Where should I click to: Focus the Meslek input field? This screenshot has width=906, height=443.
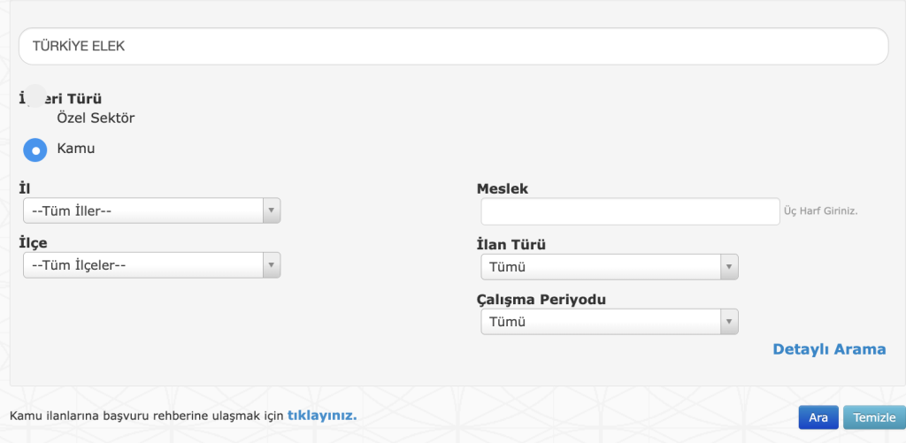tap(630, 211)
